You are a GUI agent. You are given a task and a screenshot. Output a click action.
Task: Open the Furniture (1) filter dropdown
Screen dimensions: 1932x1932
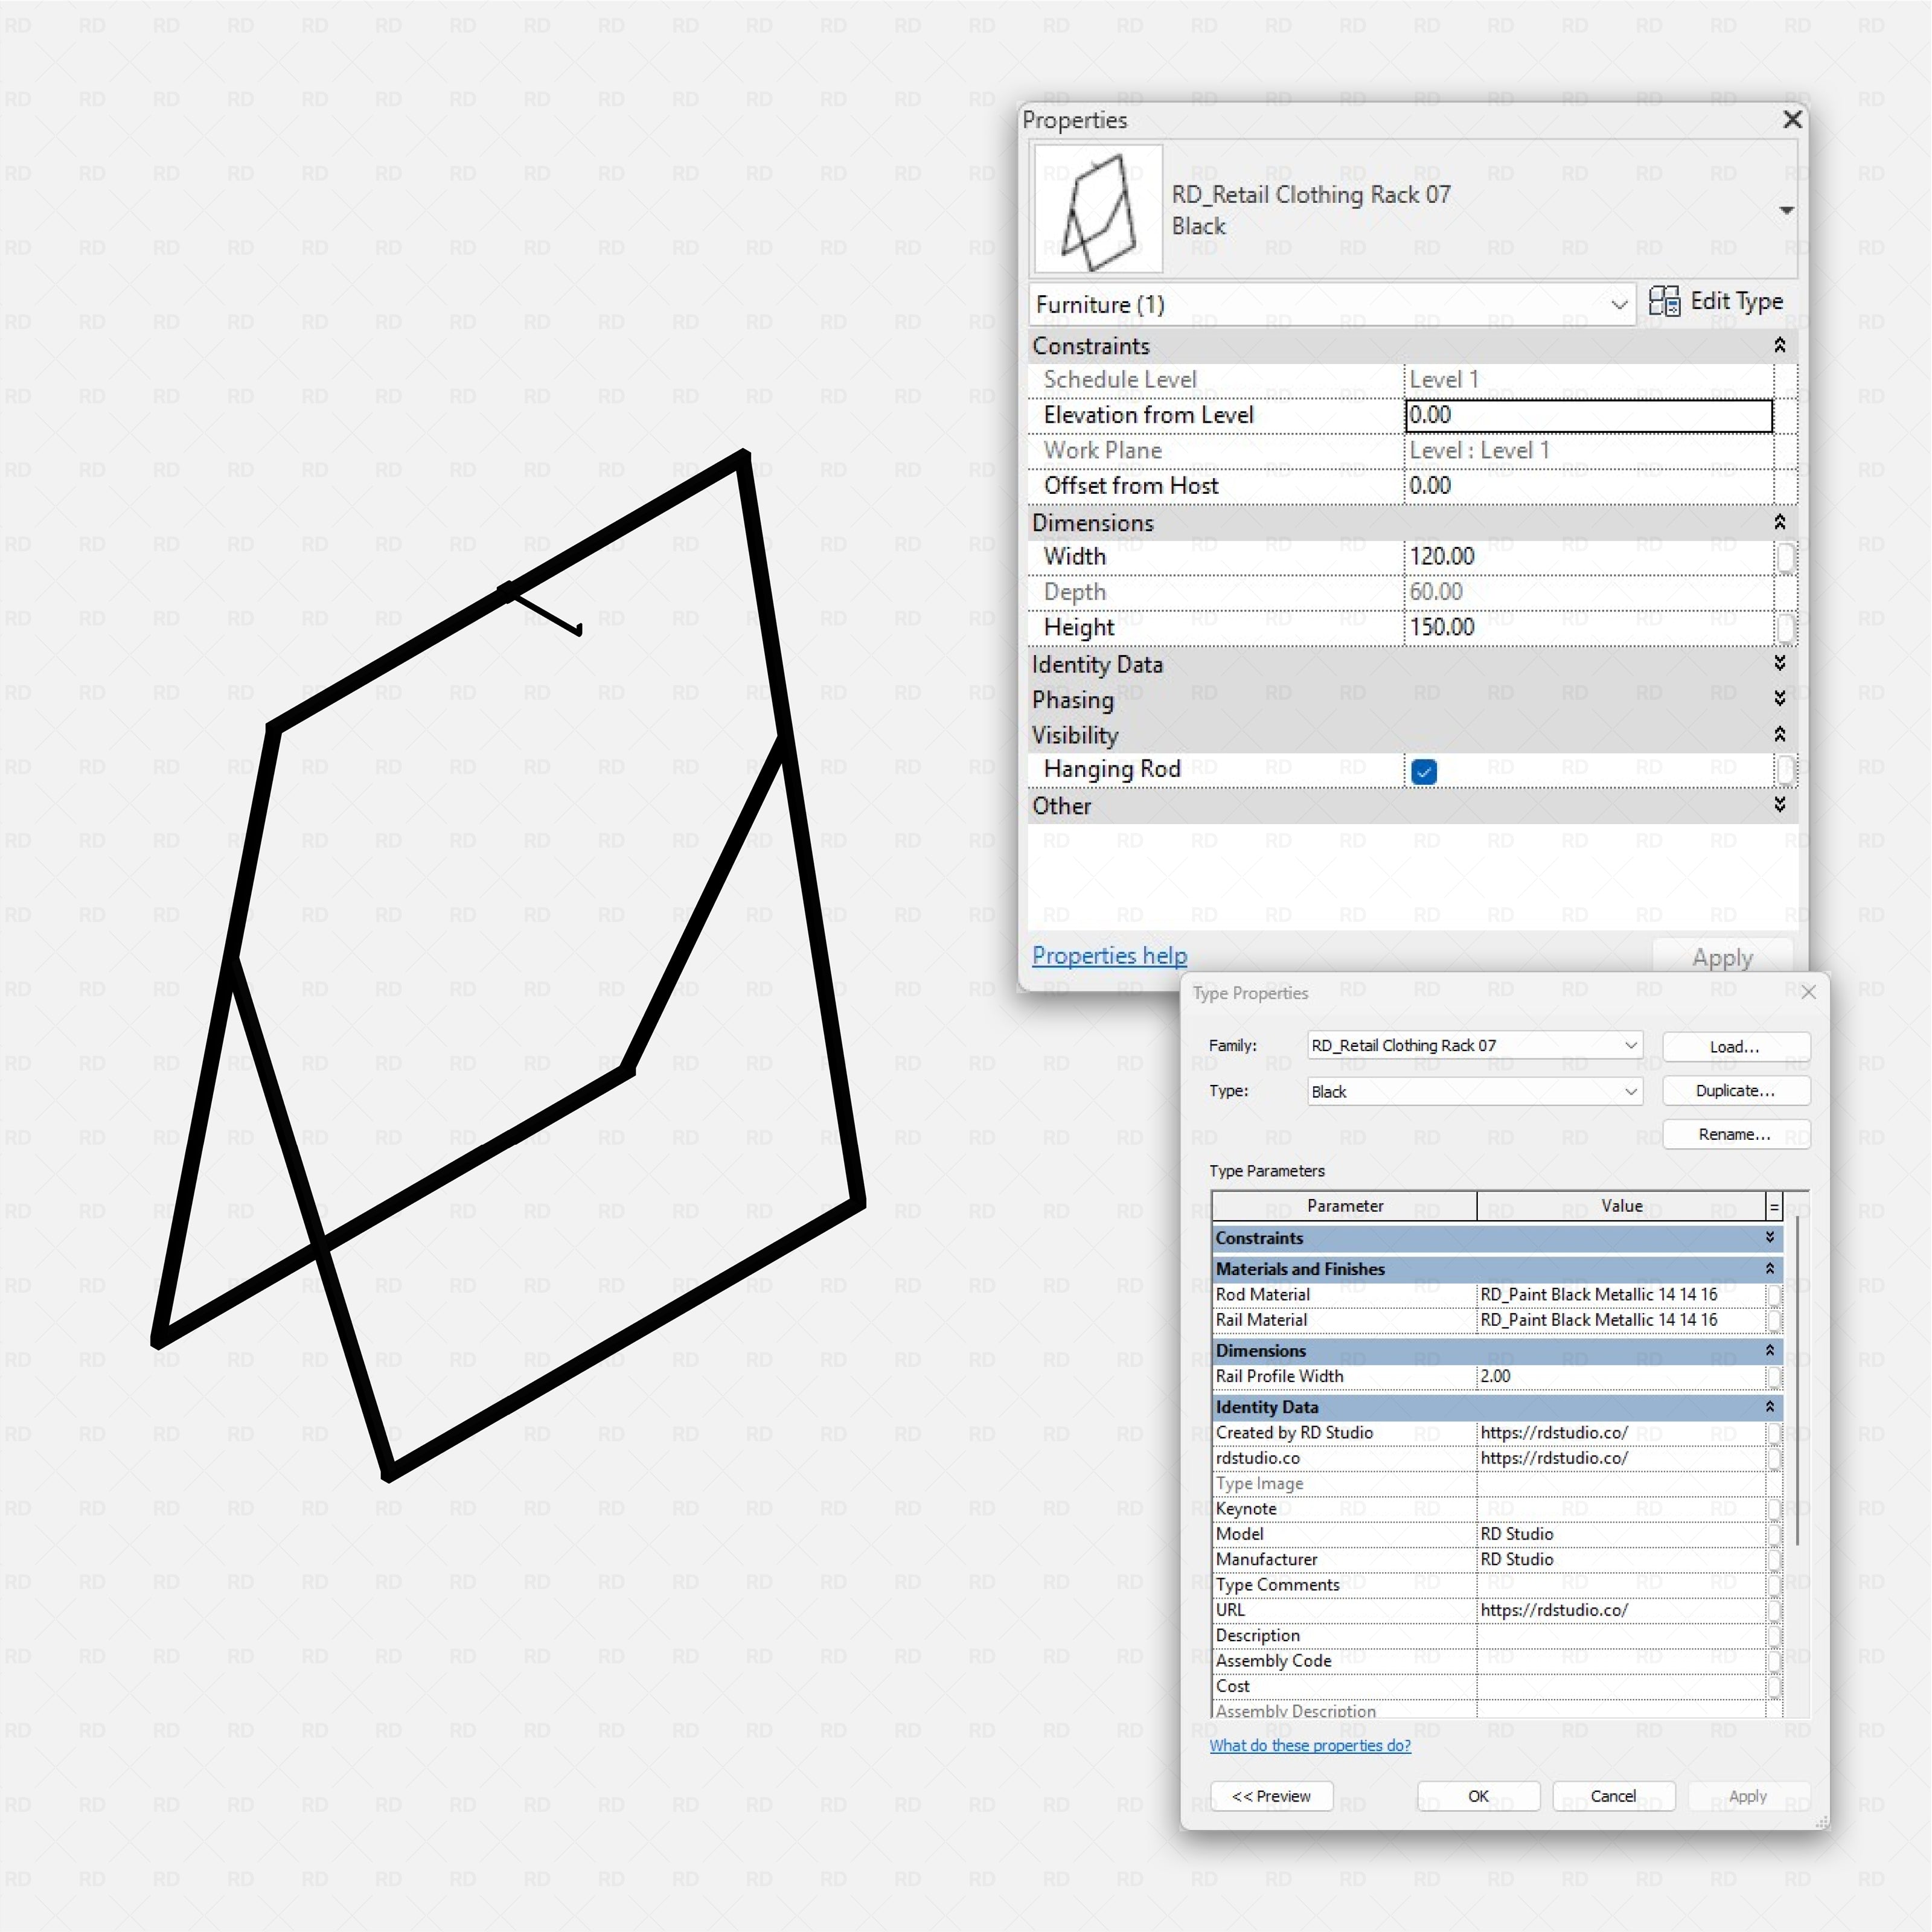(1332, 305)
